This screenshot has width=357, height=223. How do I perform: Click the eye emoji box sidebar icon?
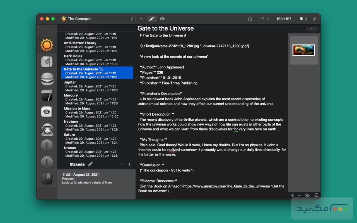47,111
